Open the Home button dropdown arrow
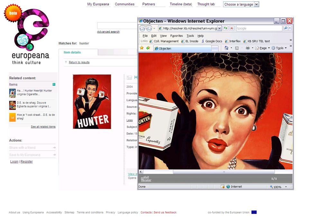The width and height of the screenshot is (328, 219). pyautogui.click(x=231, y=48)
